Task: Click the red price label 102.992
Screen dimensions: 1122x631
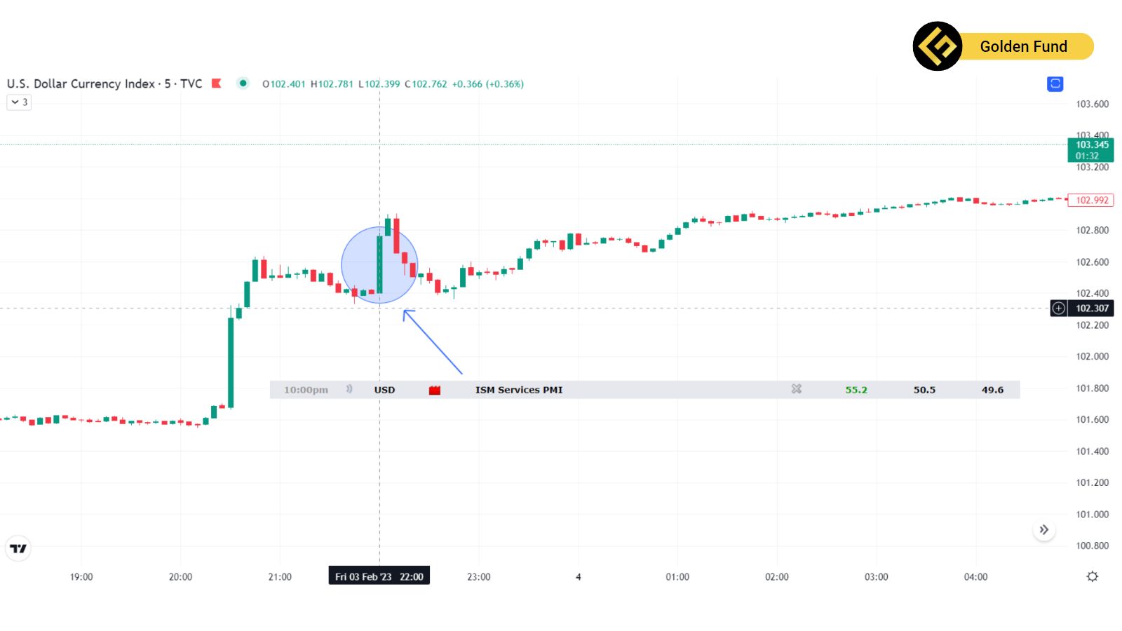Action: [1090, 200]
